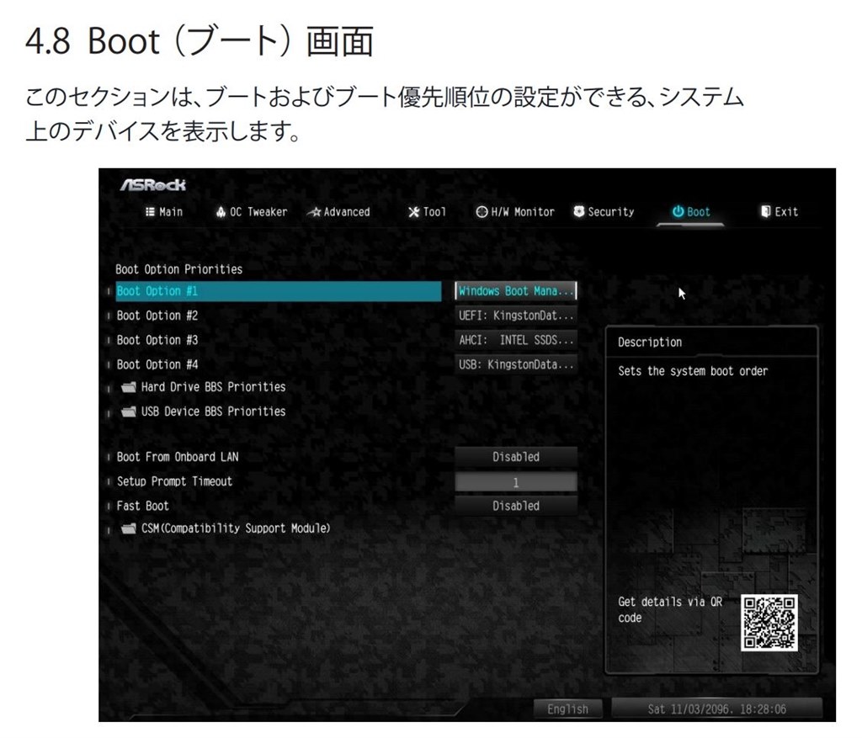Click the Security shield icon

[x=577, y=212]
